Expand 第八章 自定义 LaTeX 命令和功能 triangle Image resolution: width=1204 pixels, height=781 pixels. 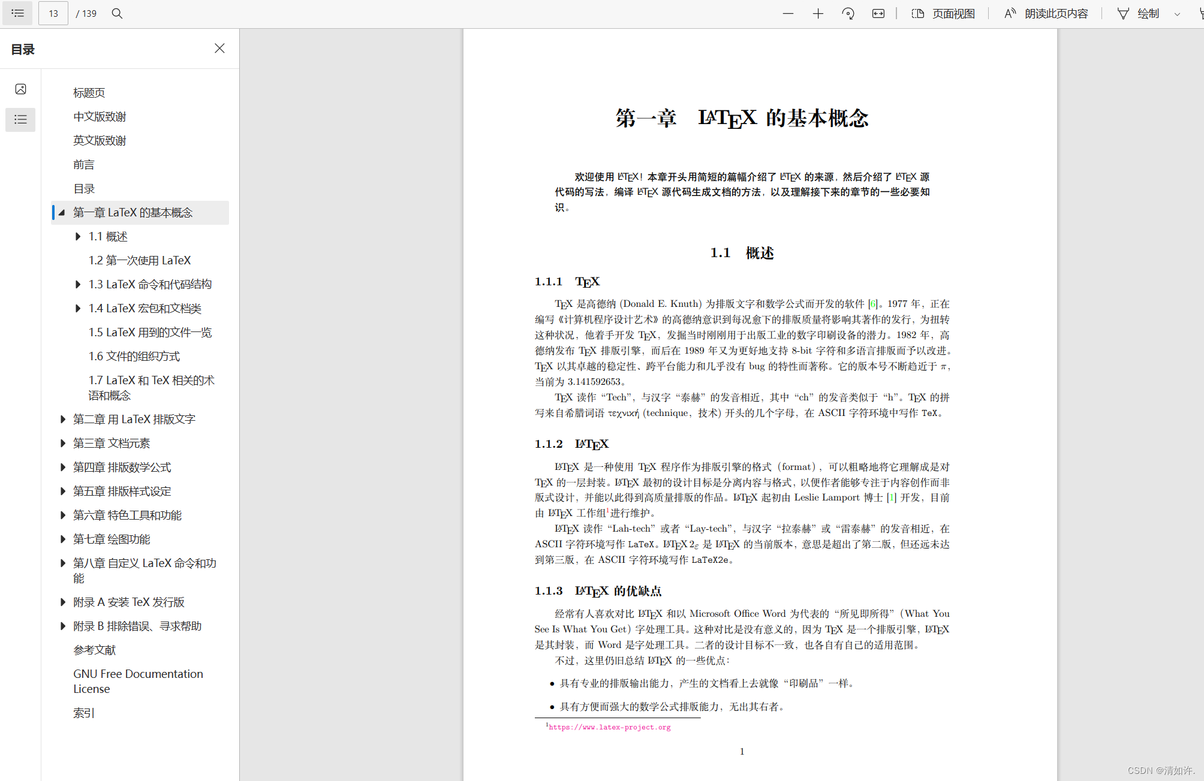[62, 563]
